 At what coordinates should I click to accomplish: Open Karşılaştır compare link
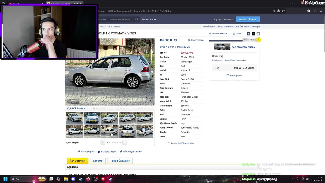[x=256, y=27]
